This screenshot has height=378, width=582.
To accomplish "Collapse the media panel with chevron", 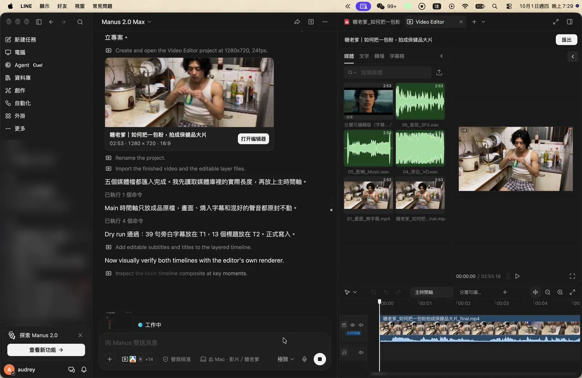I will (x=442, y=56).
